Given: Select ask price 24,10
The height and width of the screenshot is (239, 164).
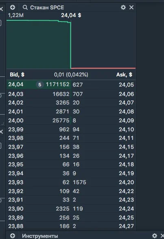Looking at the screenshot, I should click(x=126, y=130).
